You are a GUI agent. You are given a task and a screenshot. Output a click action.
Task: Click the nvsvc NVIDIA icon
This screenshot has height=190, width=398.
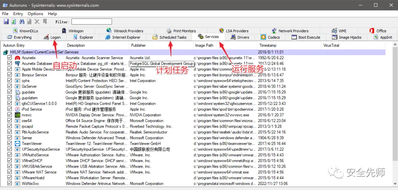click(x=18, y=115)
